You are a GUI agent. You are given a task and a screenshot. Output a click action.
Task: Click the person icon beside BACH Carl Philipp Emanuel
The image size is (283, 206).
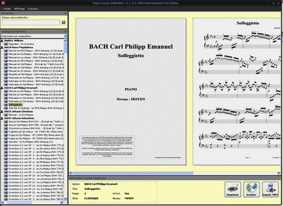tap(2, 88)
